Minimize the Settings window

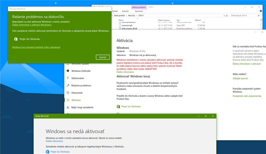coord(255,32)
